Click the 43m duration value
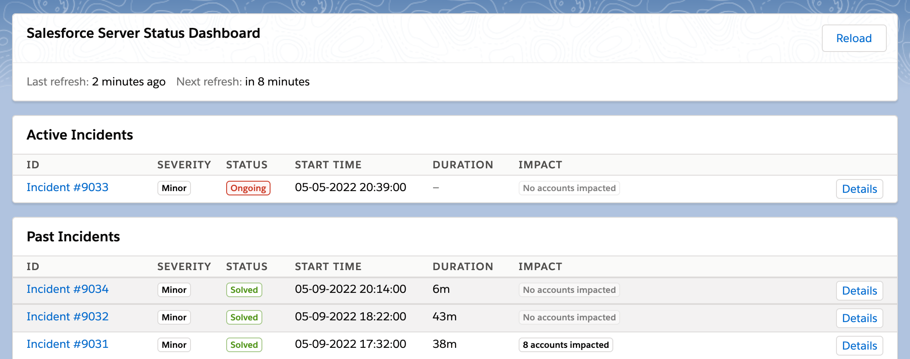Viewport: 910px width, 359px height. (x=445, y=316)
